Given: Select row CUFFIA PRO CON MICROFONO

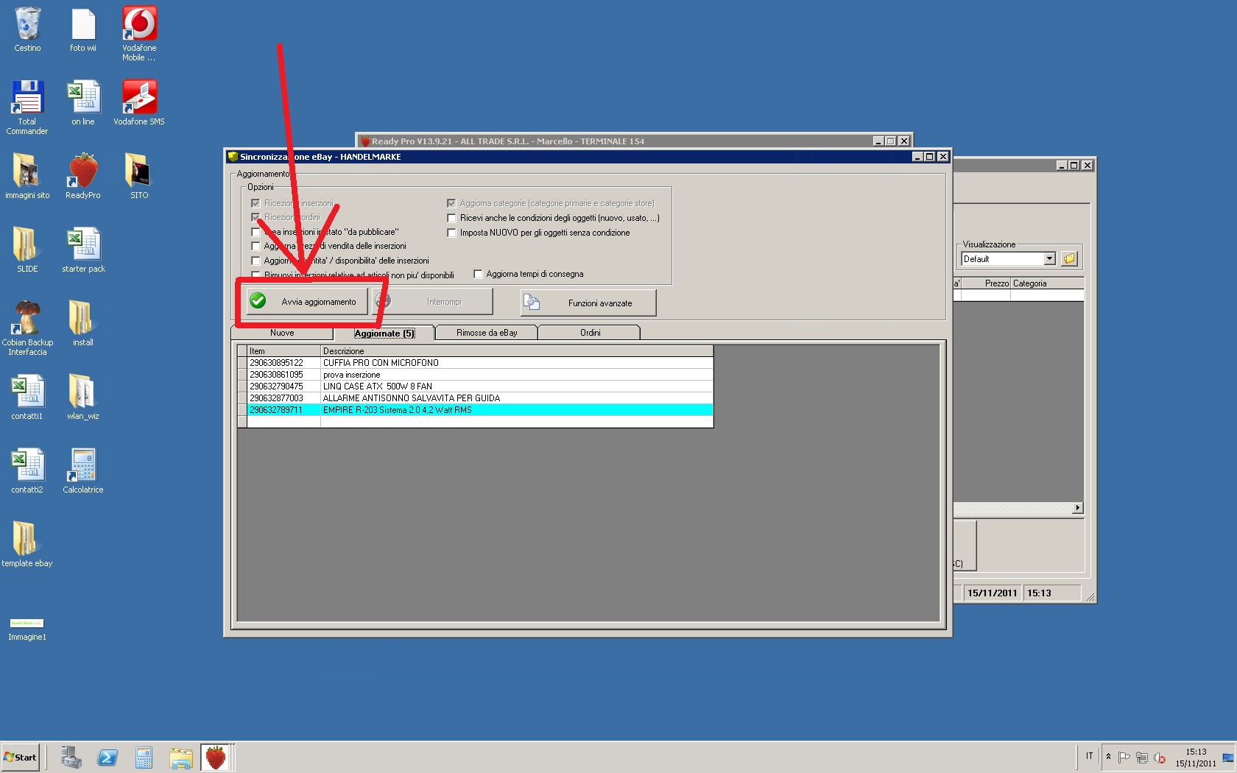Looking at the screenshot, I should click(x=475, y=363).
